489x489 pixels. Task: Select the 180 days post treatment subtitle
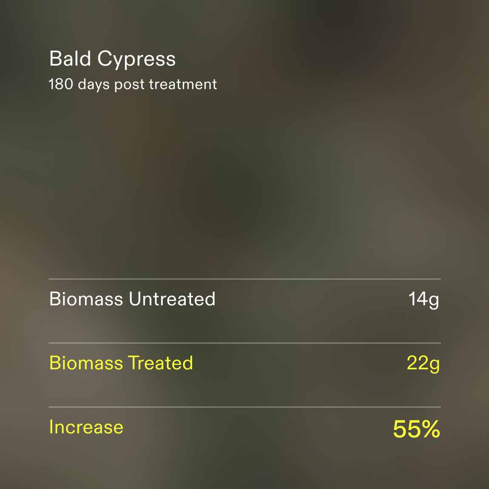133,84
